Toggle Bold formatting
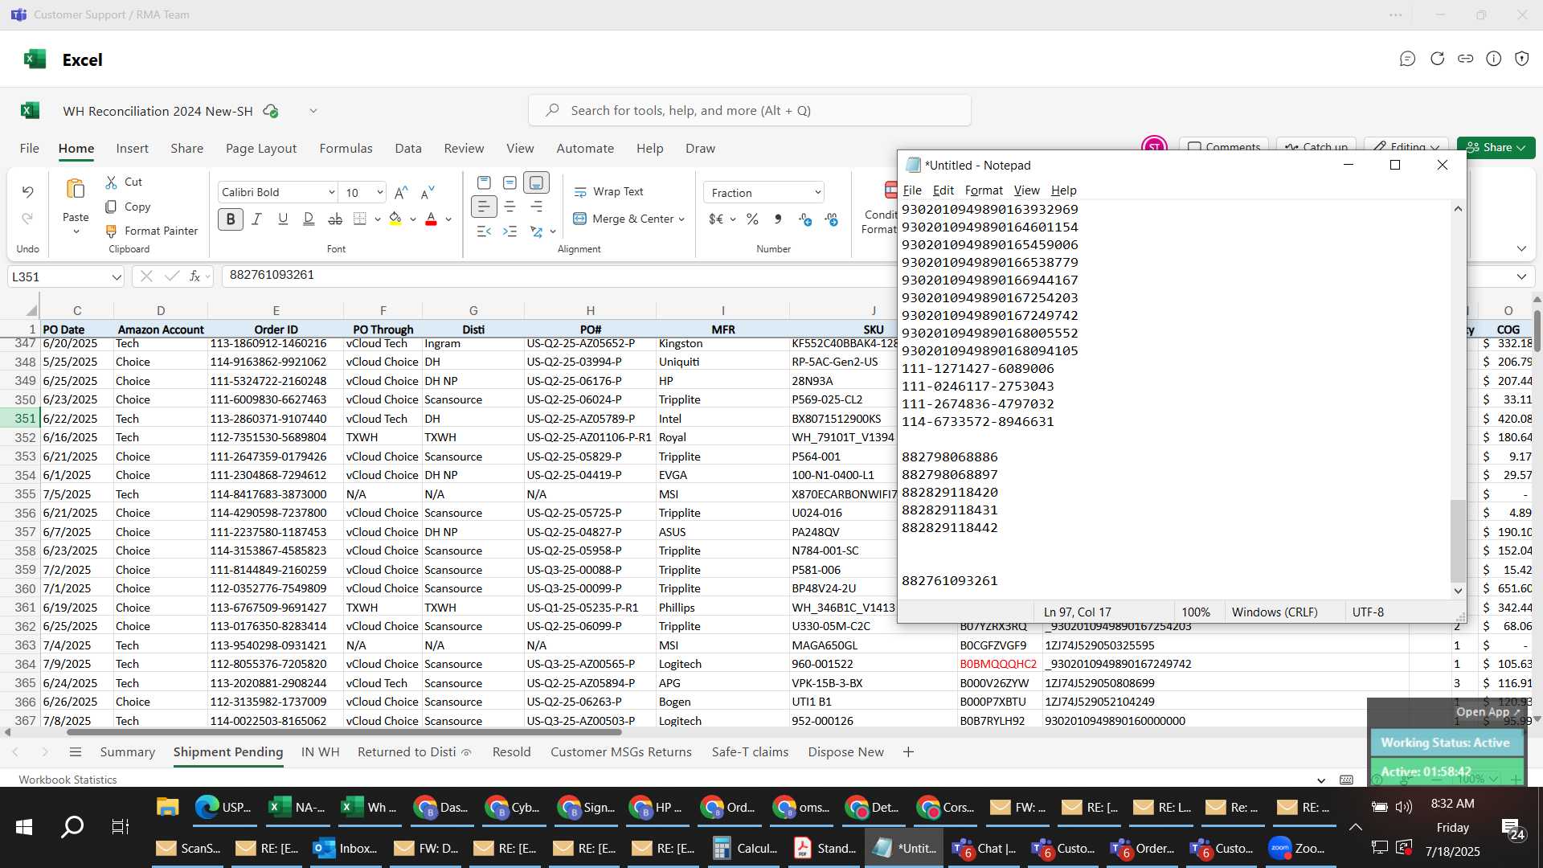Image resolution: width=1543 pixels, height=868 pixels. [x=231, y=219]
